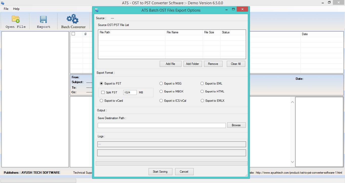Click the Save Destination Path field
Image resolution: width=345 pixels, height=183 pixels.
tap(161, 125)
